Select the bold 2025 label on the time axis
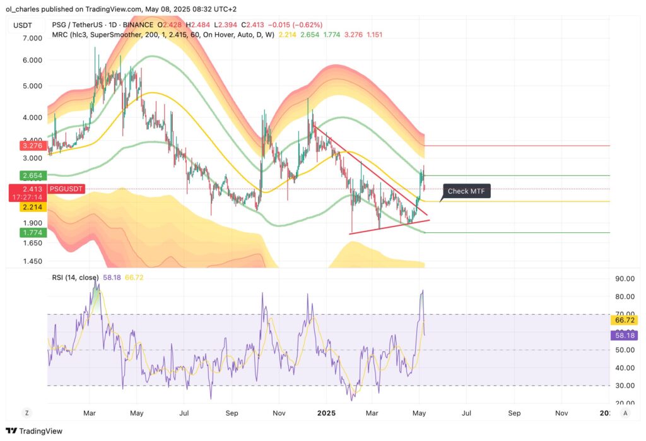This screenshot has width=646, height=441. pyautogui.click(x=327, y=412)
